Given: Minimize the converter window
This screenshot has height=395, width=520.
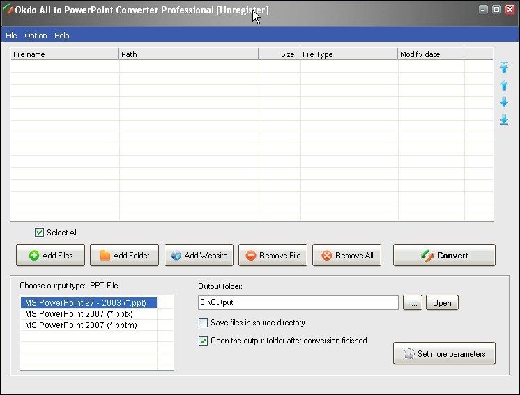Looking at the screenshot, I should pyautogui.click(x=483, y=9).
